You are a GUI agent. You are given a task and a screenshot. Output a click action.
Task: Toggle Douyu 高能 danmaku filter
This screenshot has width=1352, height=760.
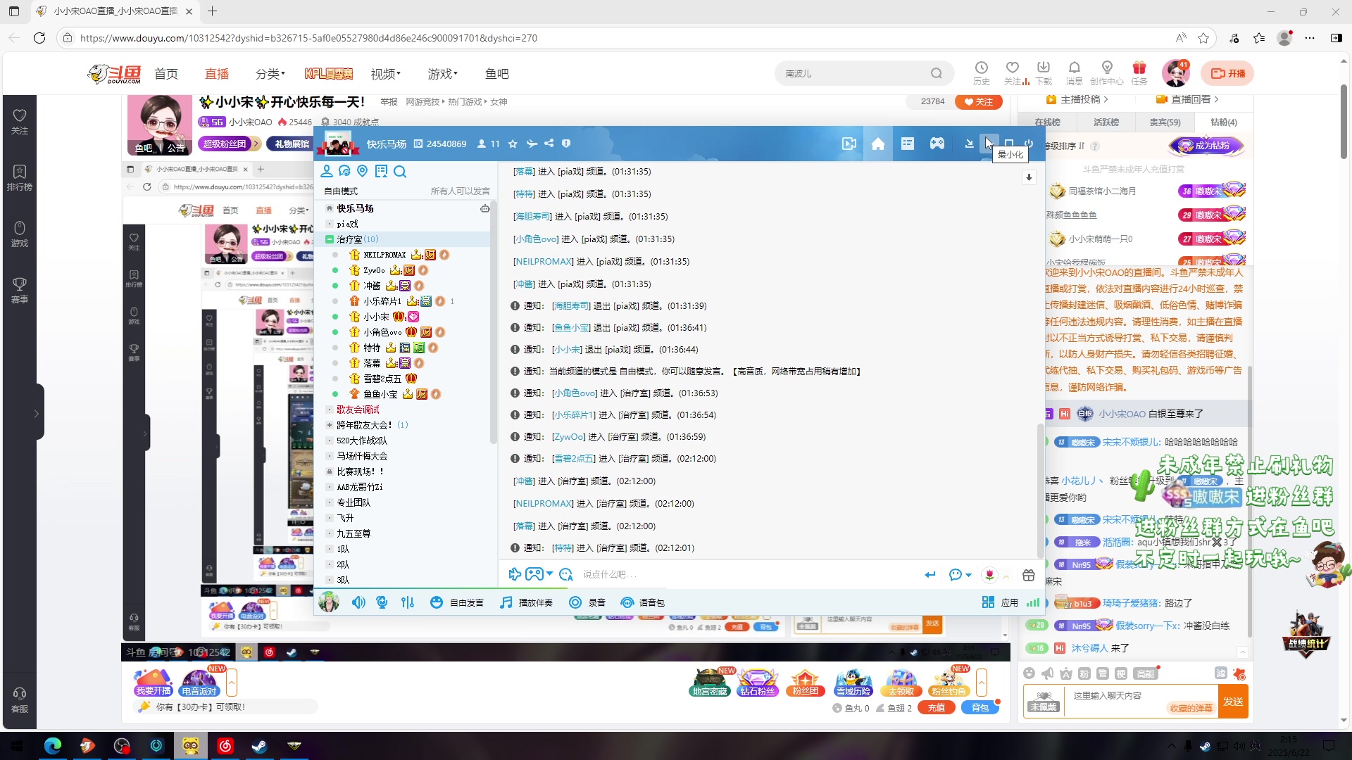point(1146,673)
